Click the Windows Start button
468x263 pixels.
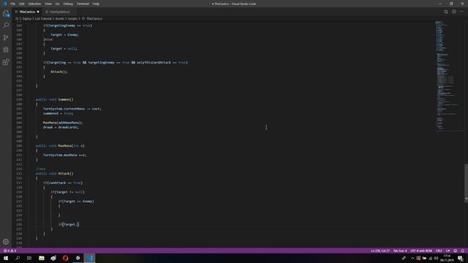tap(6, 258)
